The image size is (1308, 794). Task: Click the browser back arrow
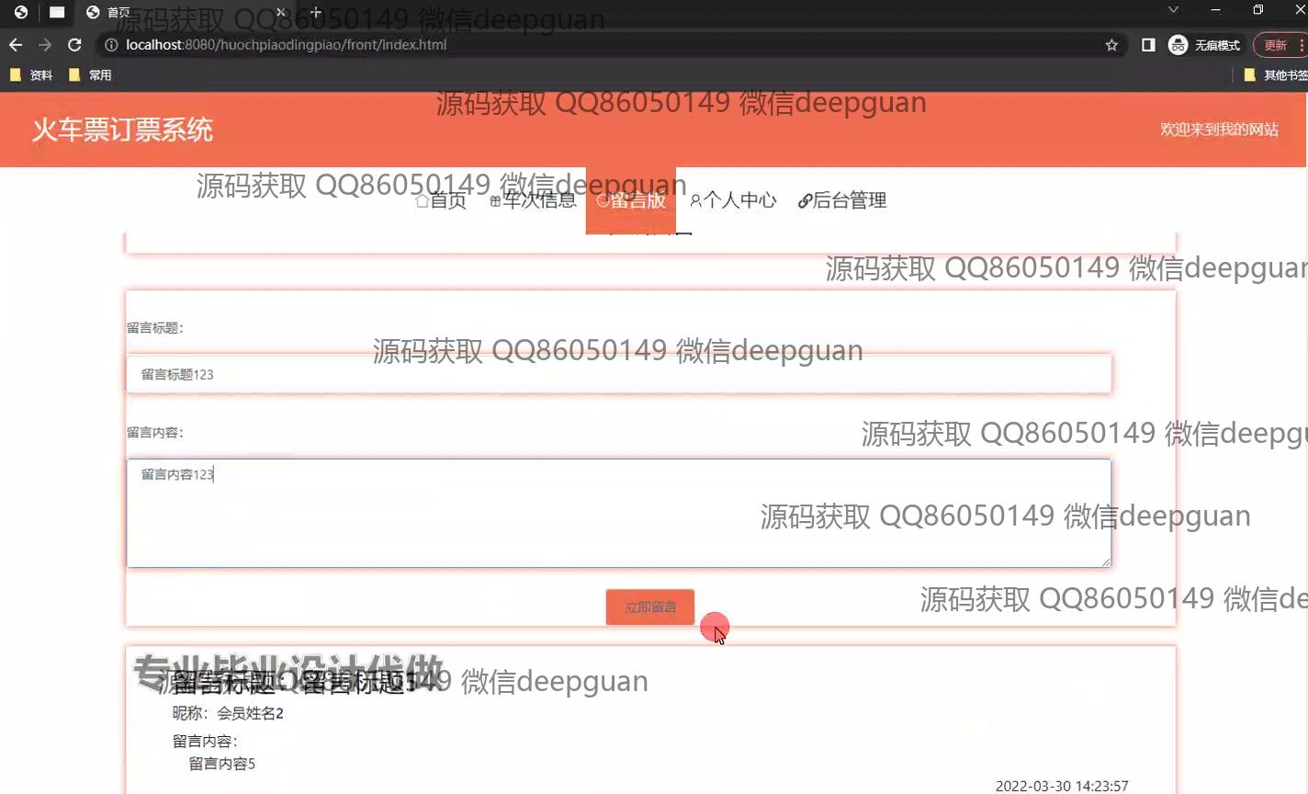point(16,45)
